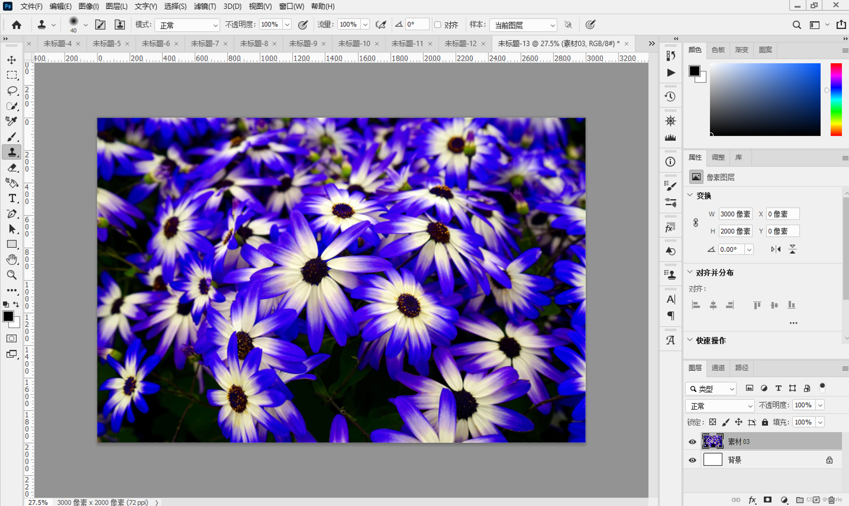Add a layer mask
The width and height of the screenshot is (849, 506).
click(x=768, y=500)
